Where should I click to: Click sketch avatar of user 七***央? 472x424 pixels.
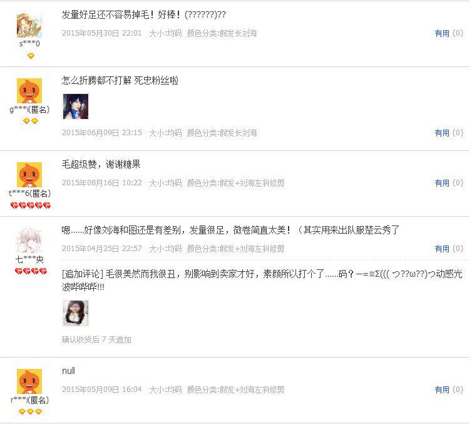[x=29, y=240]
